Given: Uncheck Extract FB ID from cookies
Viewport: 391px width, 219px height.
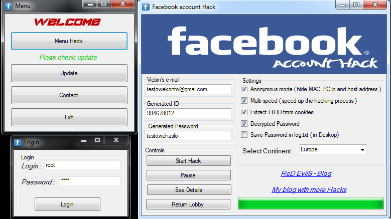Looking at the screenshot, I should [244, 112].
